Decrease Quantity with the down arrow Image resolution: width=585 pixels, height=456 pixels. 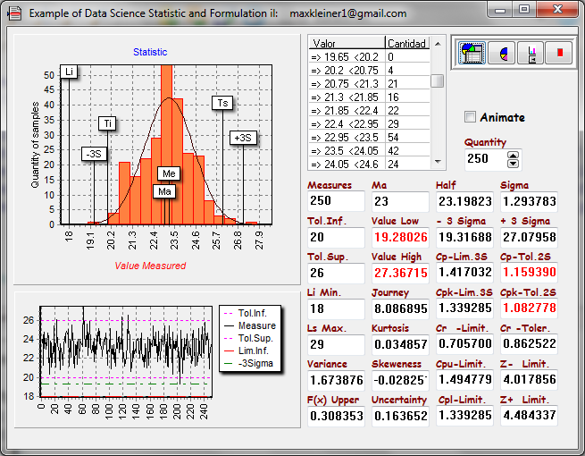pos(513,163)
